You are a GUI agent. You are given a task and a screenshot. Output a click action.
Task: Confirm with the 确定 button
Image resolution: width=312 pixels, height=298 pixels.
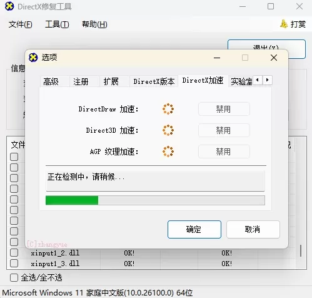point(194,229)
